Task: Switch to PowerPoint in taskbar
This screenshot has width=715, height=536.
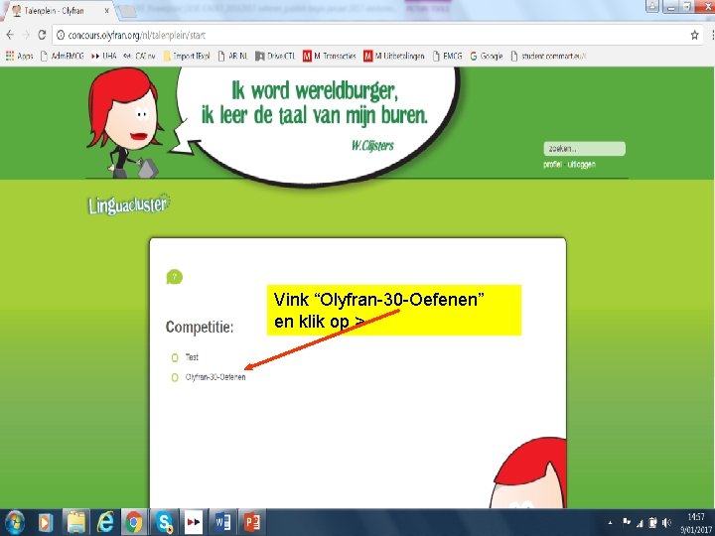Action: (252, 522)
